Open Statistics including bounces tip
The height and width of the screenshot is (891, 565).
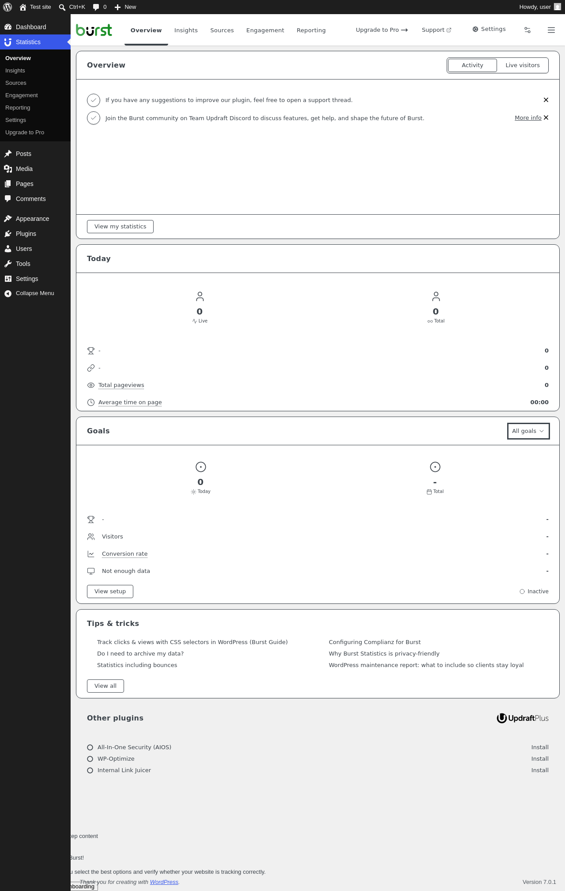tap(137, 665)
